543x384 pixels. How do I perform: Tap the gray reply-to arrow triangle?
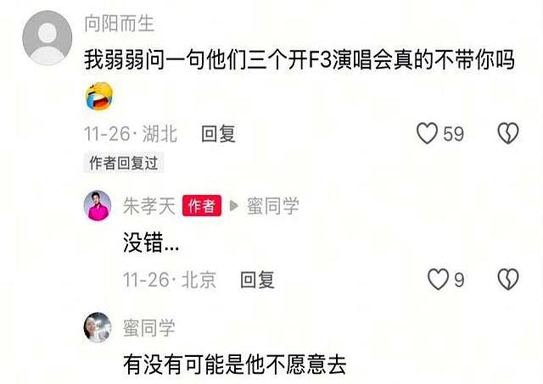pyautogui.click(x=234, y=206)
